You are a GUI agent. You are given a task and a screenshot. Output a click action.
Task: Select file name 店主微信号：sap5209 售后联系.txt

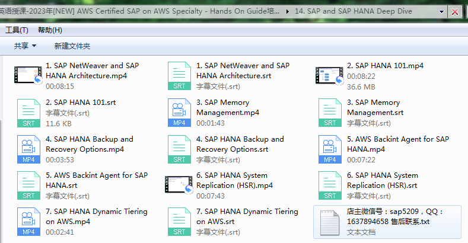[x=395, y=217]
